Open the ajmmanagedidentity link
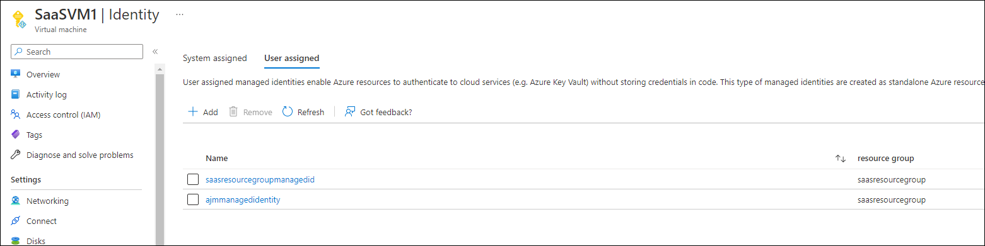The width and height of the screenshot is (985, 246). tap(243, 199)
